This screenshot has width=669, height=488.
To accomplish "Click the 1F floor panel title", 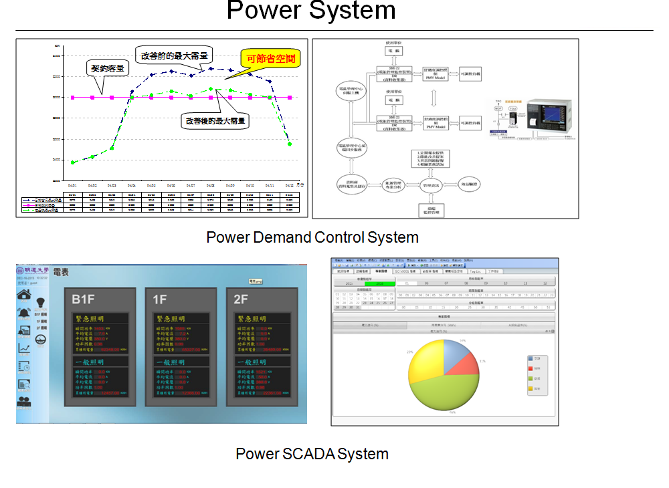I will tap(160, 299).
